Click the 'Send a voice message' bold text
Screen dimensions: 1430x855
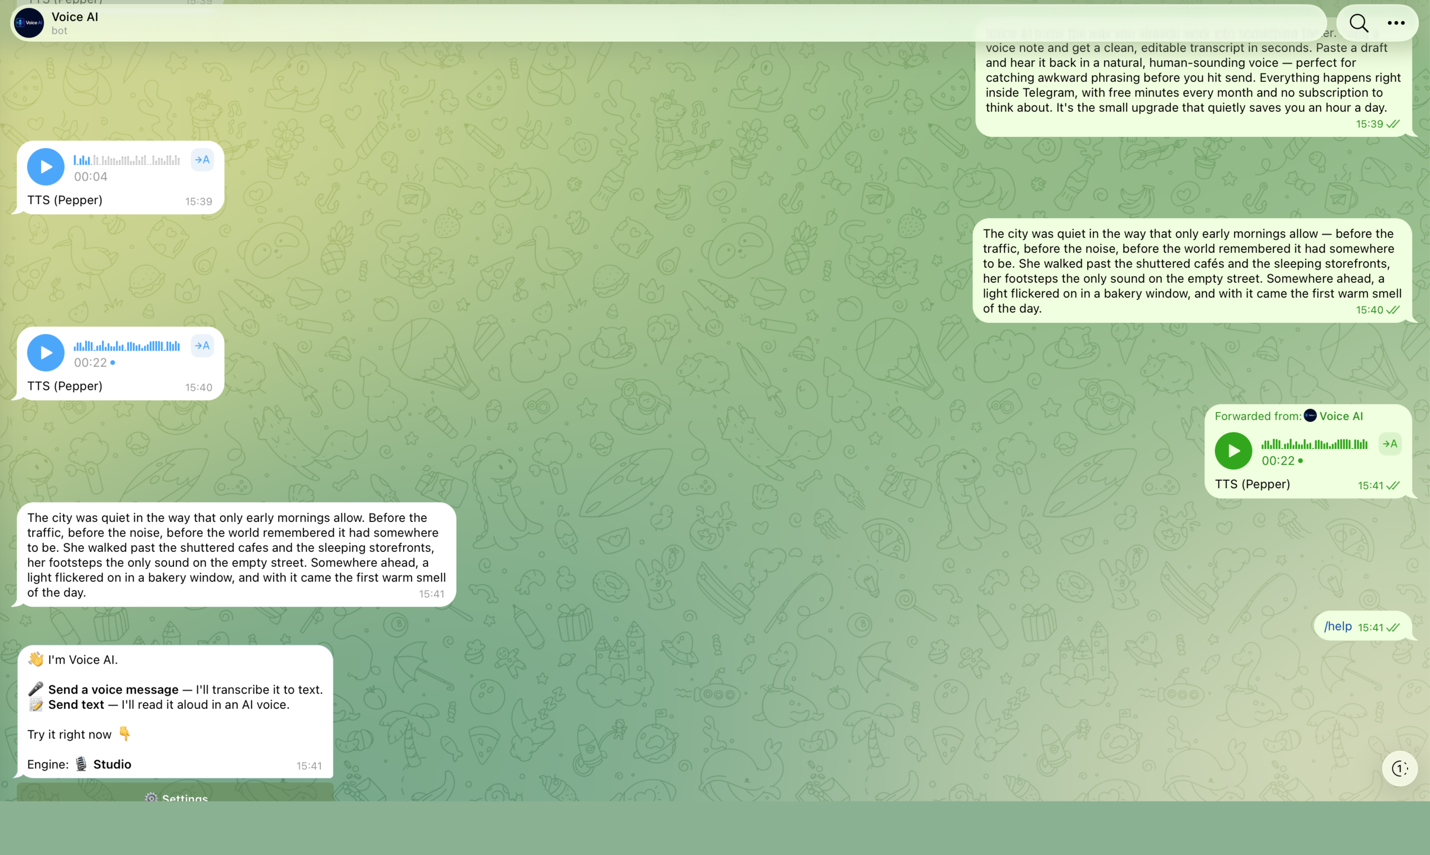coord(113,689)
